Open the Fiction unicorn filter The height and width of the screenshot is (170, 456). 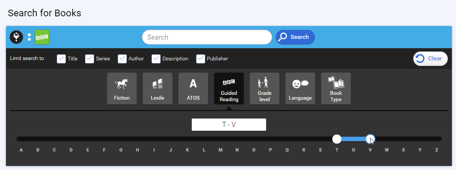click(x=122, y=89)
